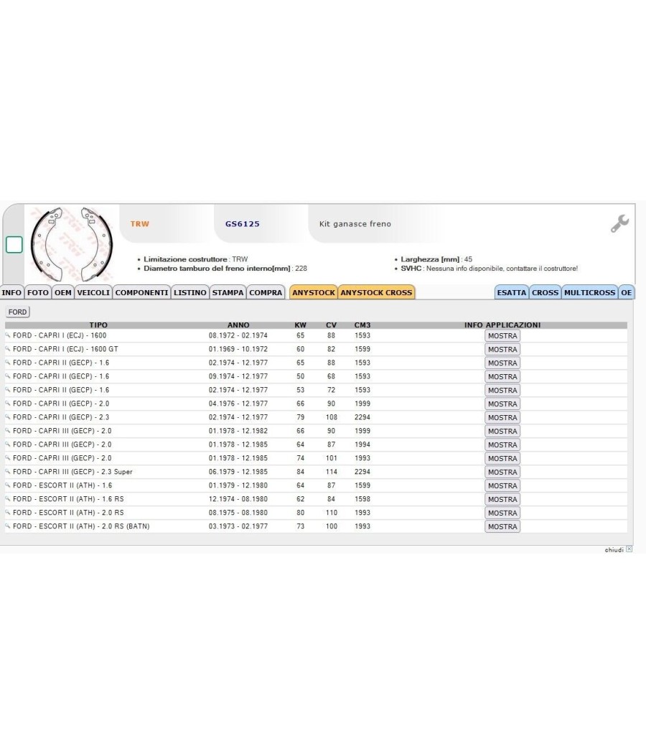Click MOSTRA for CAPRI I (ECJ) - 1600
Image resolution: width=646 pixels, height=754 pixels.
pyautogui.click(x=502, y=335)
